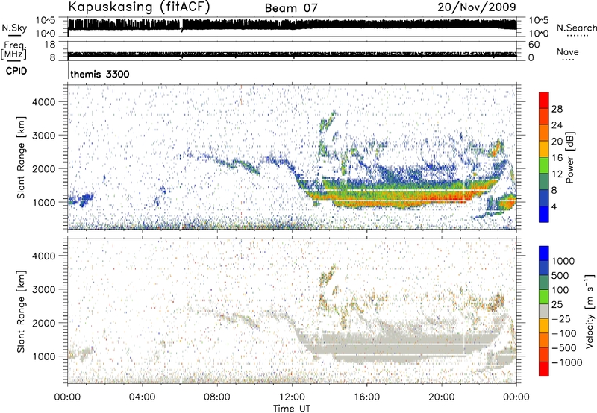This screenshot has height=413, width=597.
Task: Click the '18' frequency axis tick
Action: (50, 45)
